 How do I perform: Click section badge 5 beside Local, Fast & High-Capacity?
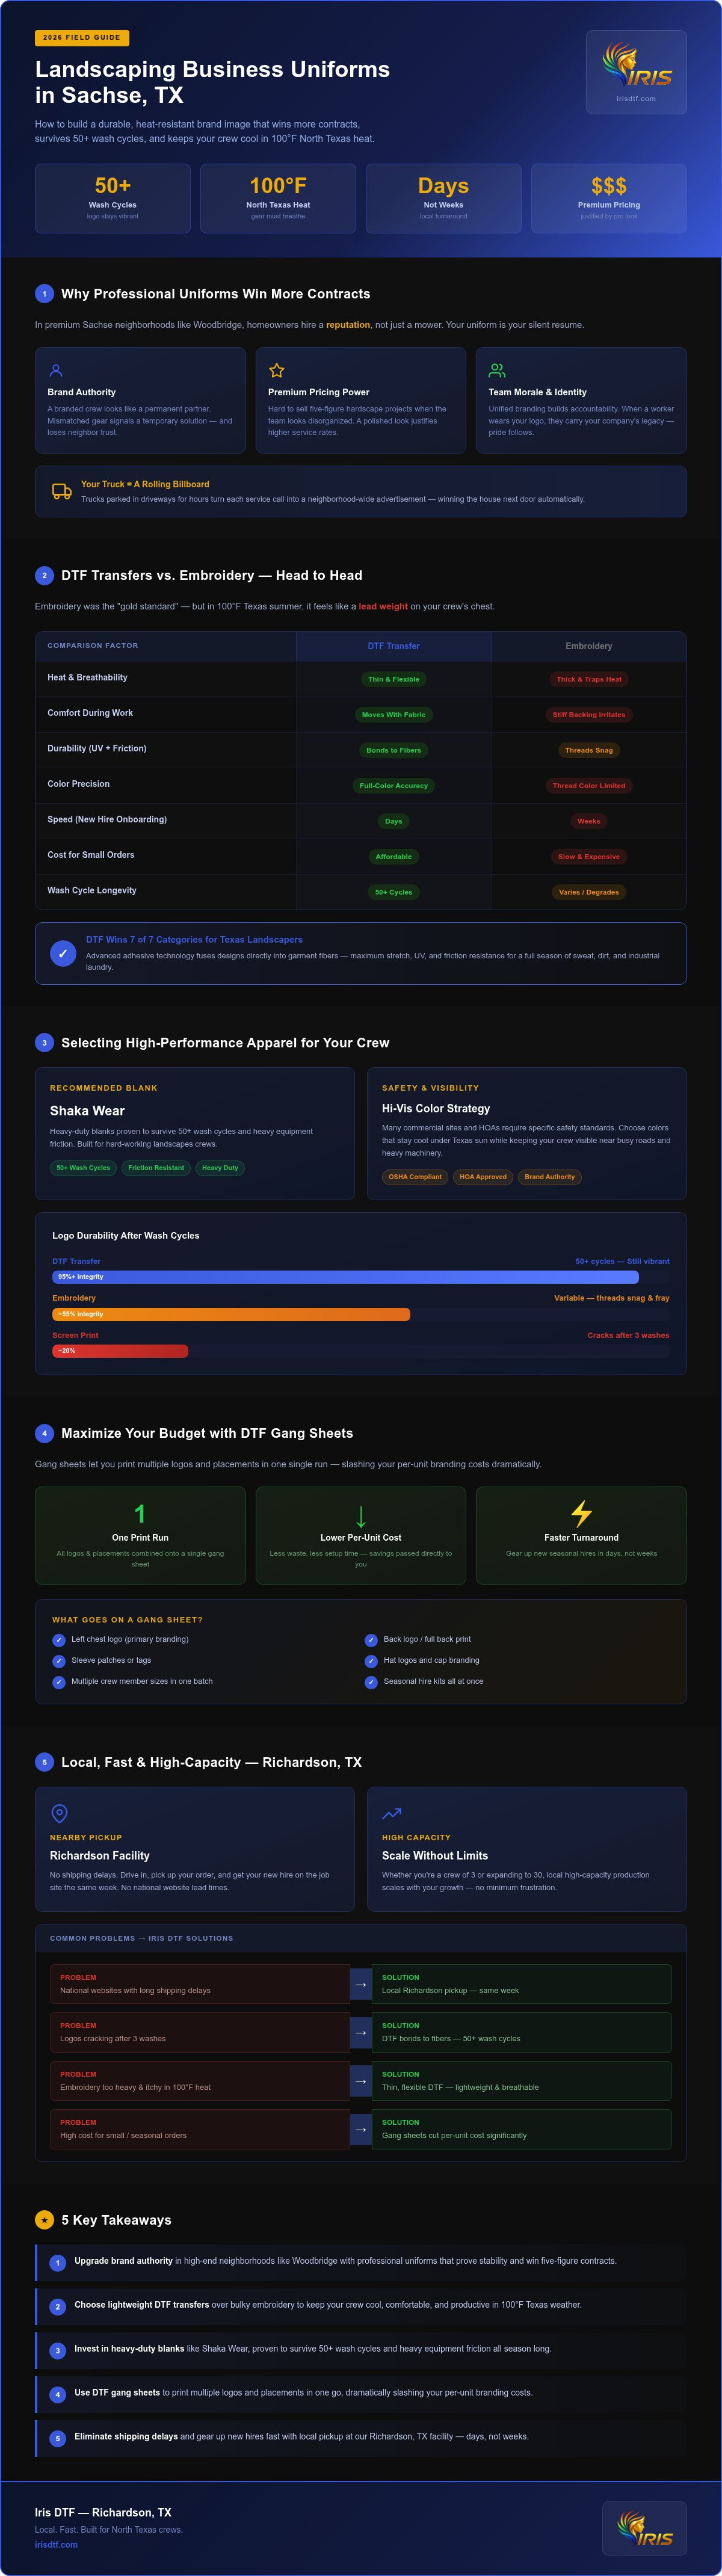click(x=44, y=1763)
